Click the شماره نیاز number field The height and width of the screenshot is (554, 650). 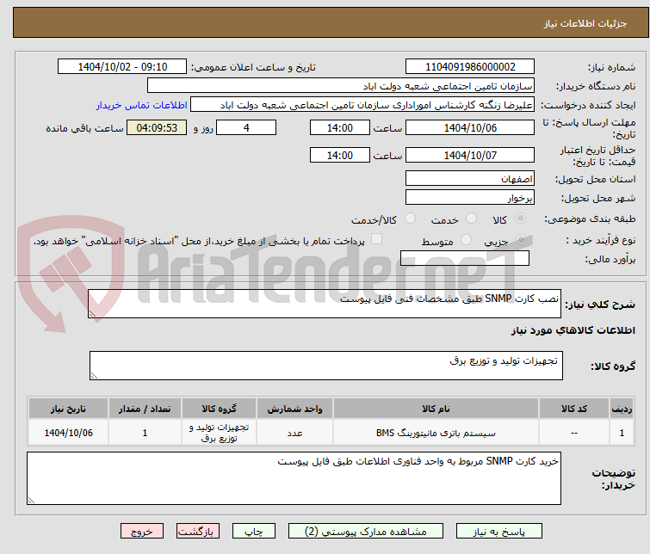click(x=470, y=66)
